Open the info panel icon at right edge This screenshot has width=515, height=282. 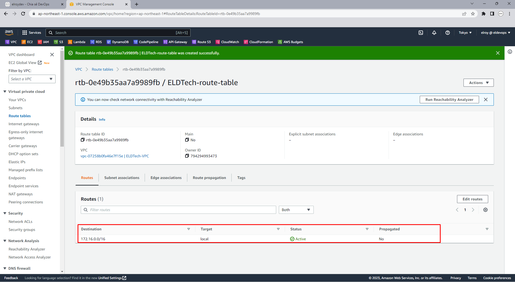[510, 52]
